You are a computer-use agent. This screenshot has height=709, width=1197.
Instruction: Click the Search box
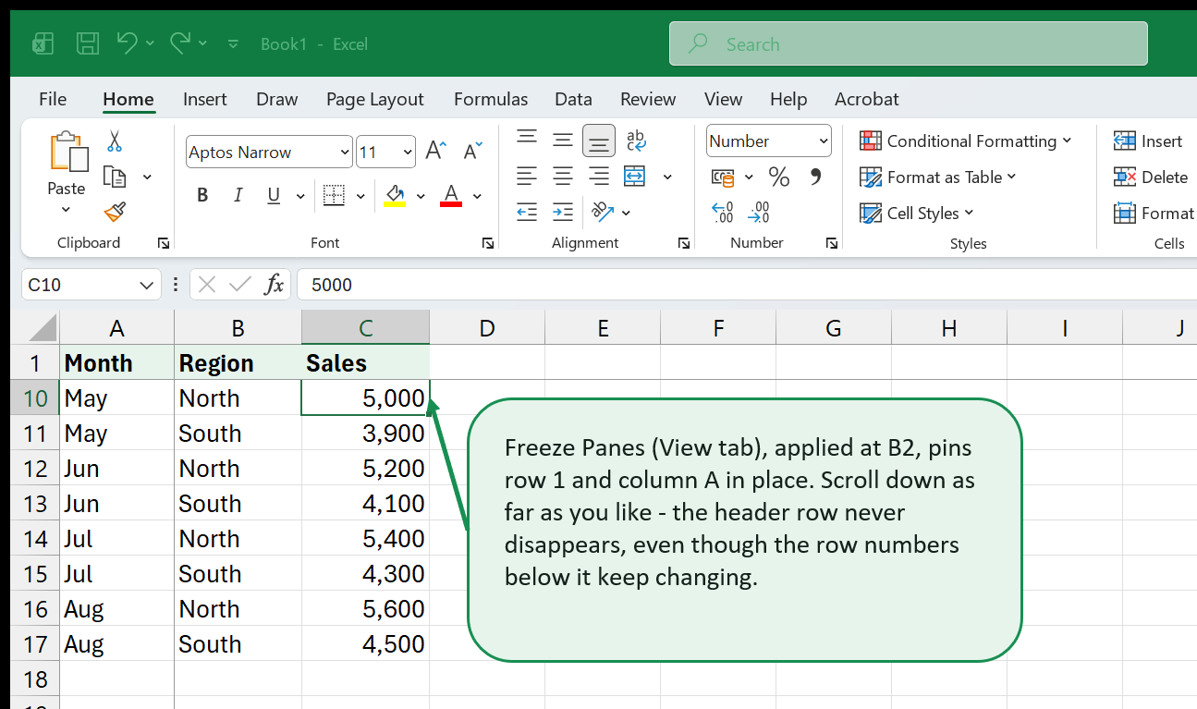(908, 43)
